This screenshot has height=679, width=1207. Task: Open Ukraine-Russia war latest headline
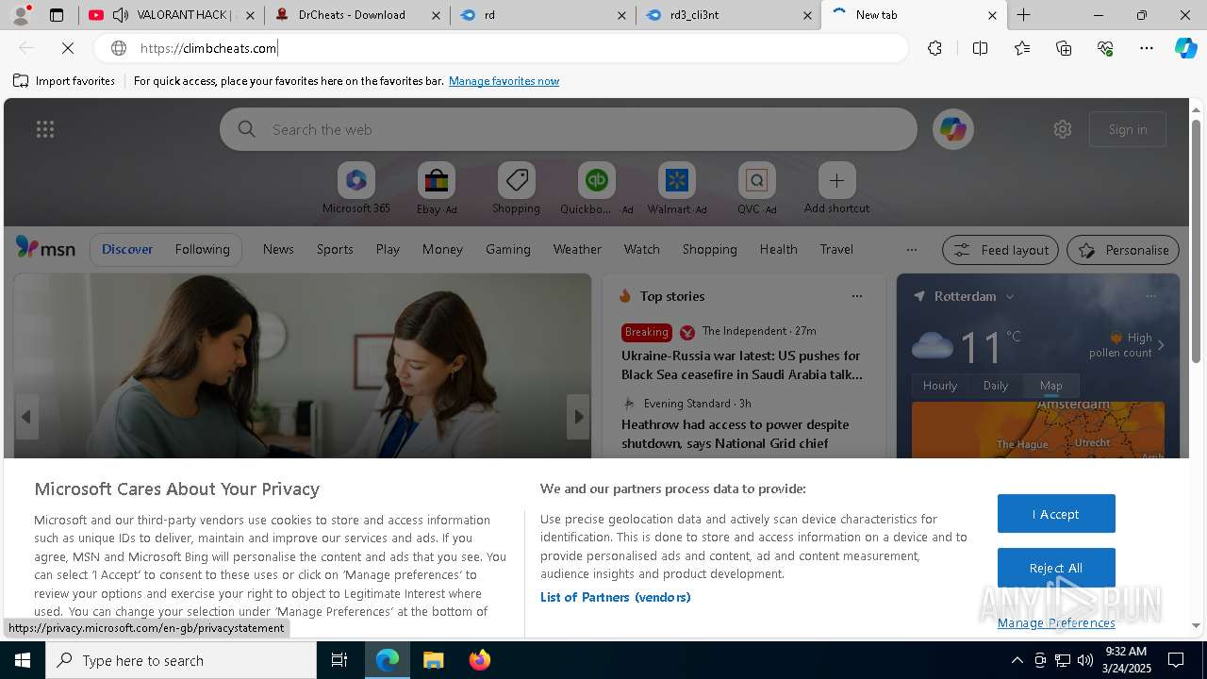click(741, 365)
